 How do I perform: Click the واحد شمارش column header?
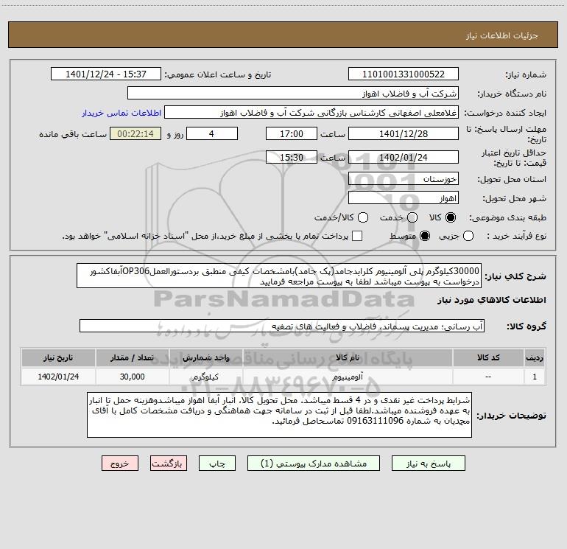tap(205, 357)
